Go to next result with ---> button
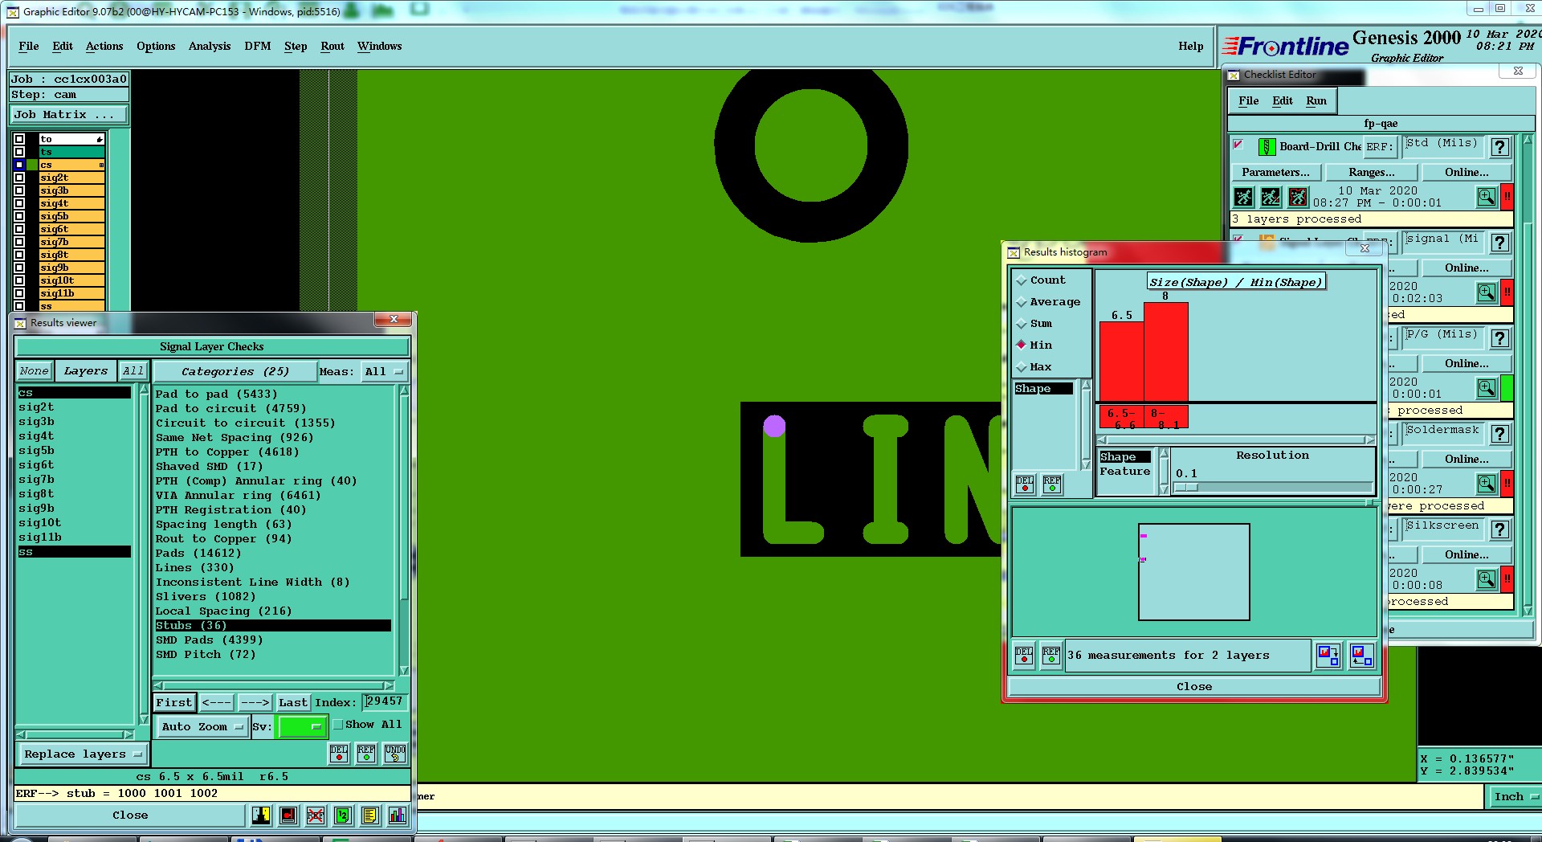Screen dimensions: 1542x842 pyautogui.click(x=255, y=703)
